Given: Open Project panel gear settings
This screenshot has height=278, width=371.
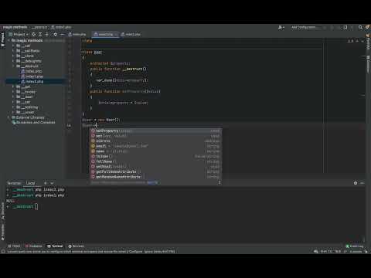Looking at the screenshot, I should (x=55, y=34).
